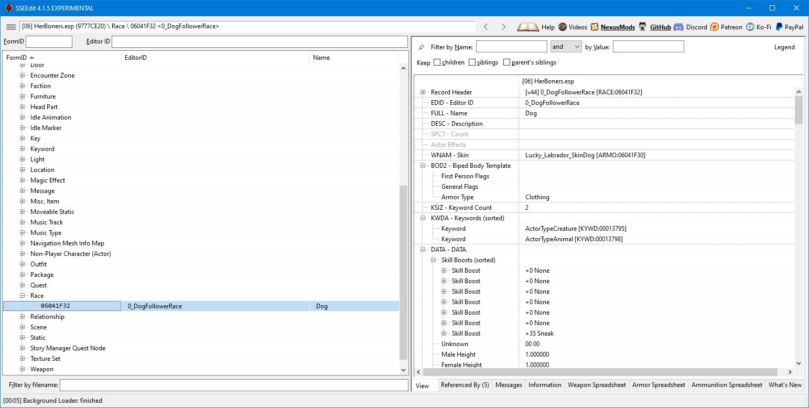The width and height of the screenshot is (809, 408).
Task: Focus the by Value filter field
Action: coord(648,47)
